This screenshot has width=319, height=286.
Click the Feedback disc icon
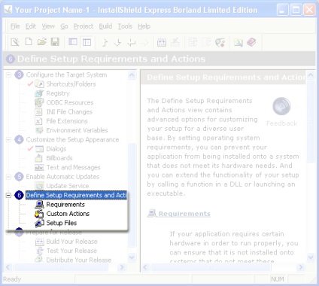tap(281, 106)
